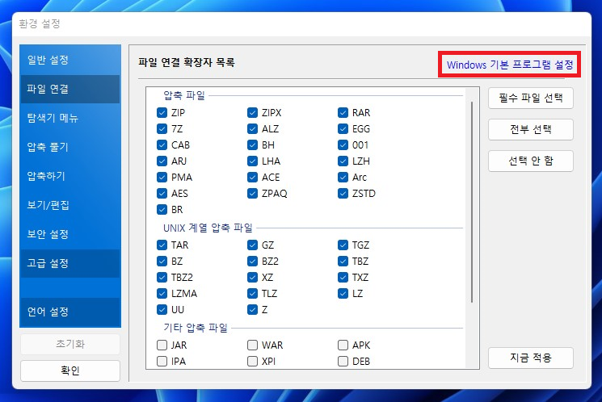Switch to 보기/편집 settings

pos(69,205)
